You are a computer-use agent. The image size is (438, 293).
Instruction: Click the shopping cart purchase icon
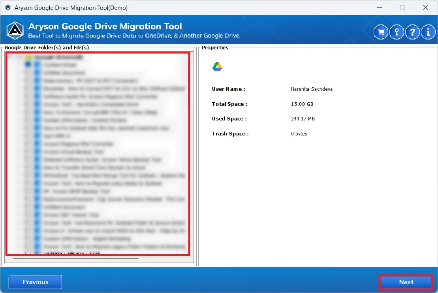coord(381,32)
